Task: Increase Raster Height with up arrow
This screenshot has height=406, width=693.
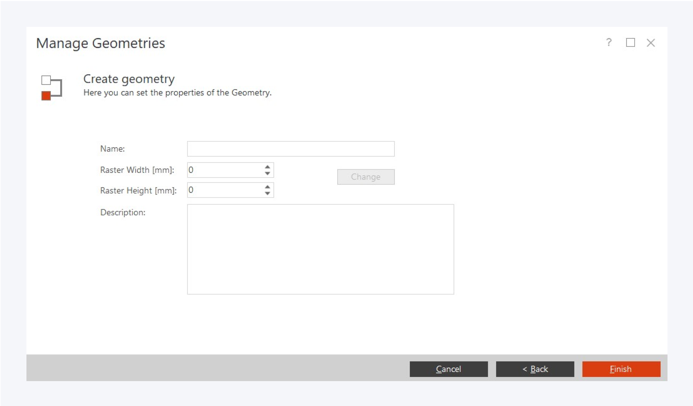Action: click(x=267, y=187)
